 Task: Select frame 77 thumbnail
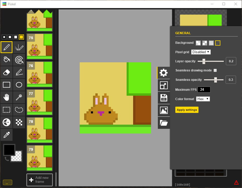click(40, 102)
